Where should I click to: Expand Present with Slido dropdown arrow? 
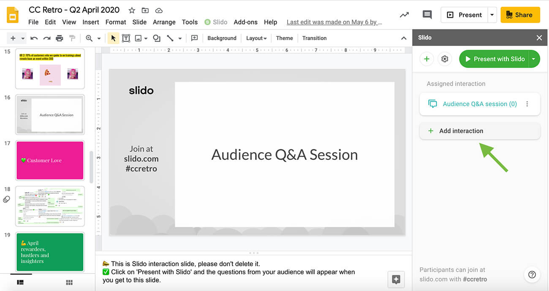534,59
